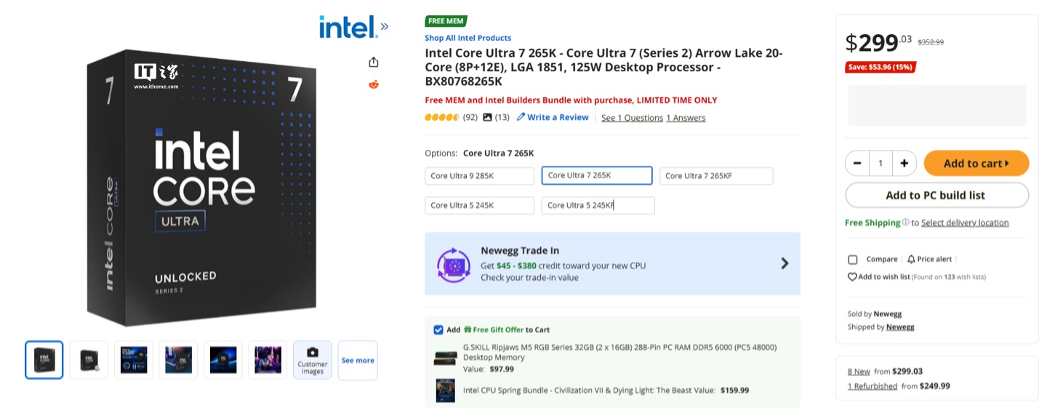
Task: Increase quantity with the plus button
Action: coord(904,164)
